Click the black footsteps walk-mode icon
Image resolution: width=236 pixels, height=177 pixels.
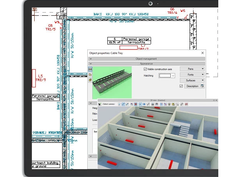148,104
